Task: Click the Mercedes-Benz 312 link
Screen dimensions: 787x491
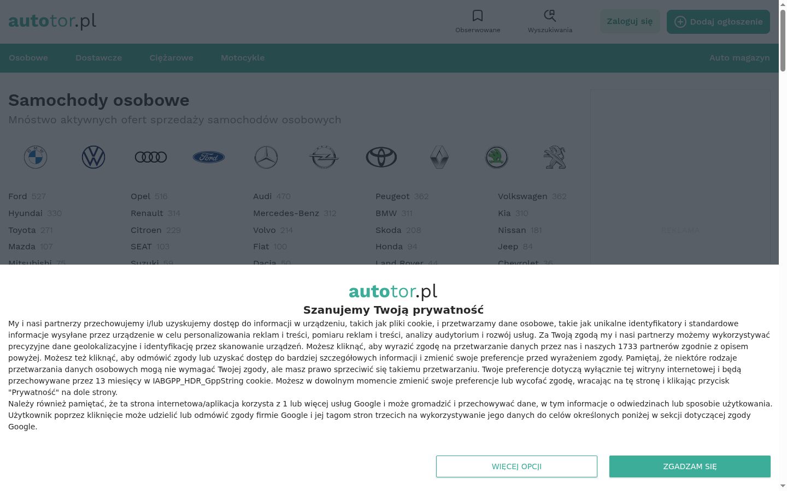Action: point(295,213)
